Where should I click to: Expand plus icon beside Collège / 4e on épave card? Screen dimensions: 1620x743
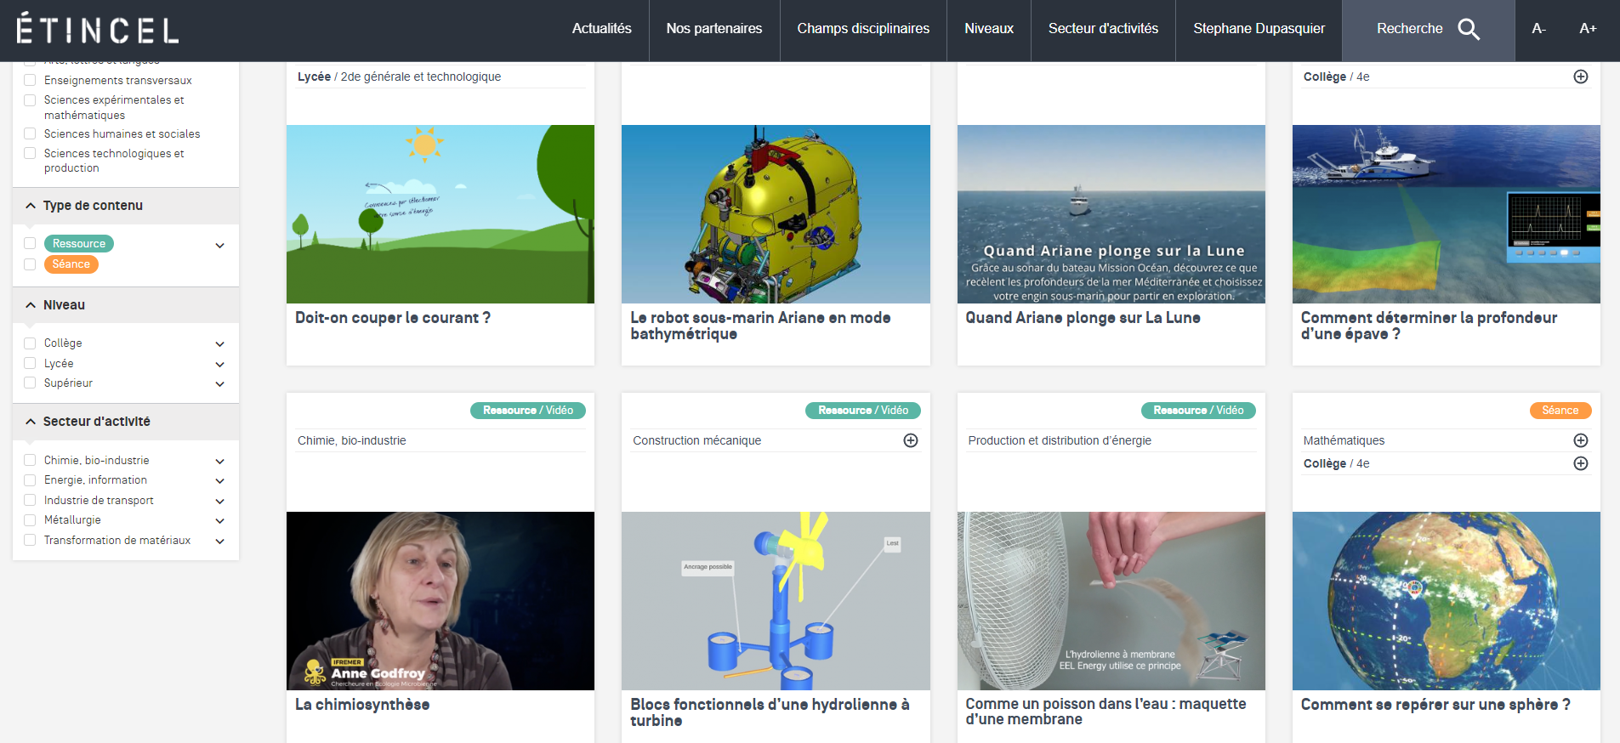pyautogui.click(x=1581, y=77)
